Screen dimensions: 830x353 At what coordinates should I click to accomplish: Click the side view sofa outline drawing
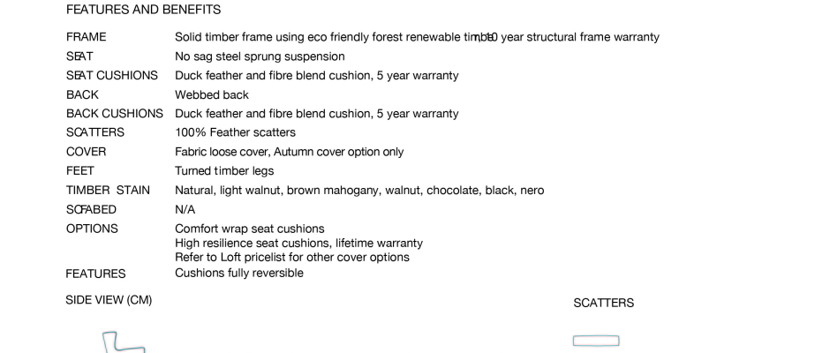tap(122, 343)
